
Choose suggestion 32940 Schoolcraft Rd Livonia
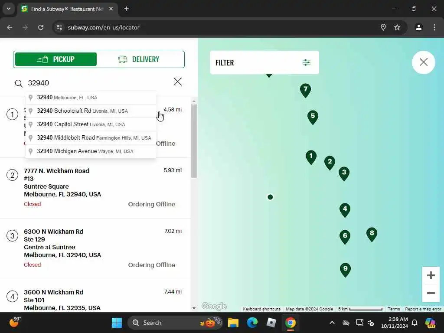pyautogui.click(x=91, y=111)
